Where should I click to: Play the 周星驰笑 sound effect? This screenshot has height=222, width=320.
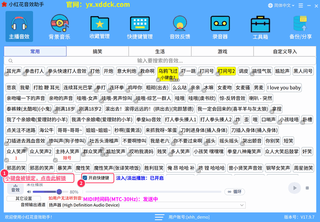(303, 168)
